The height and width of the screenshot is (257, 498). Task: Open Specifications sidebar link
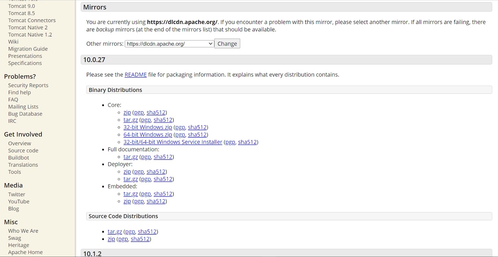(x=25, y=63)
